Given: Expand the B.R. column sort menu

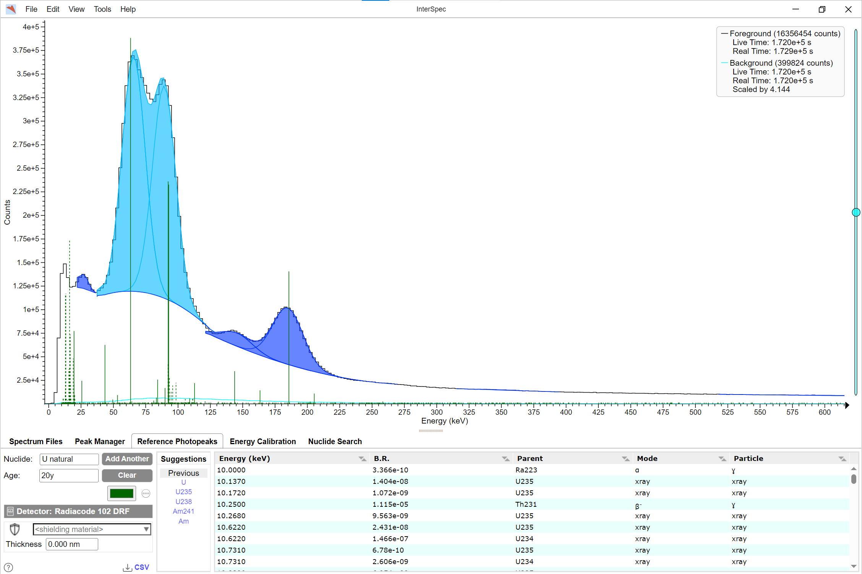Looking at the screenshot, I should tap(505, 459).
